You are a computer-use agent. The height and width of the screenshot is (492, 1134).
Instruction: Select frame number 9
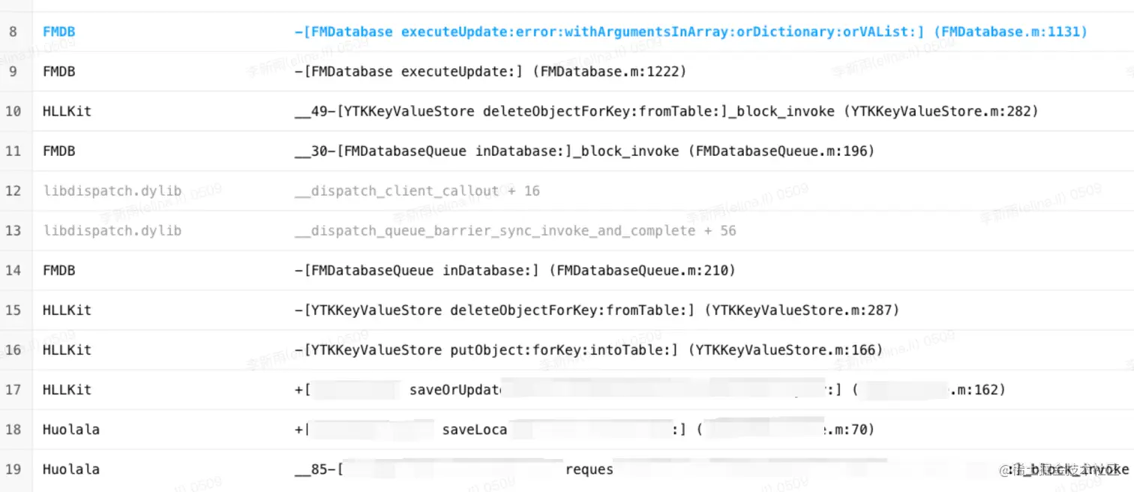pos(13,71)
